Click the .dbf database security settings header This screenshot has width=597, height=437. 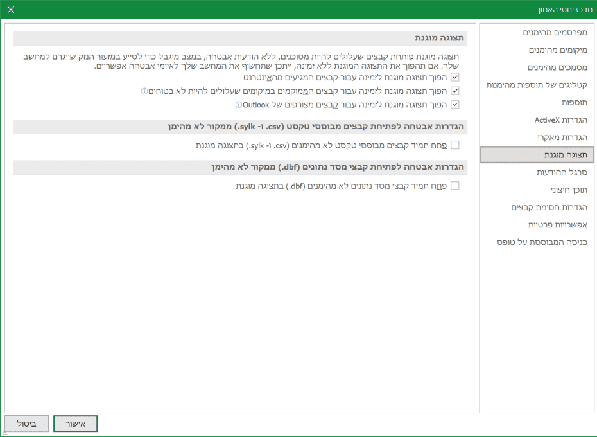(240, 167)
